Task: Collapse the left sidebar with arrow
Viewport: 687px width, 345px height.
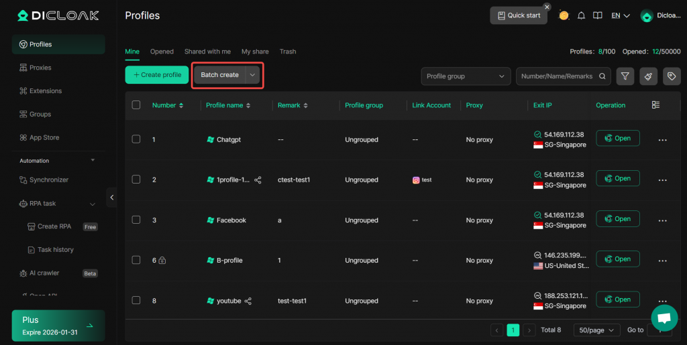Action: pyautogui.click(x=112, y=197)
